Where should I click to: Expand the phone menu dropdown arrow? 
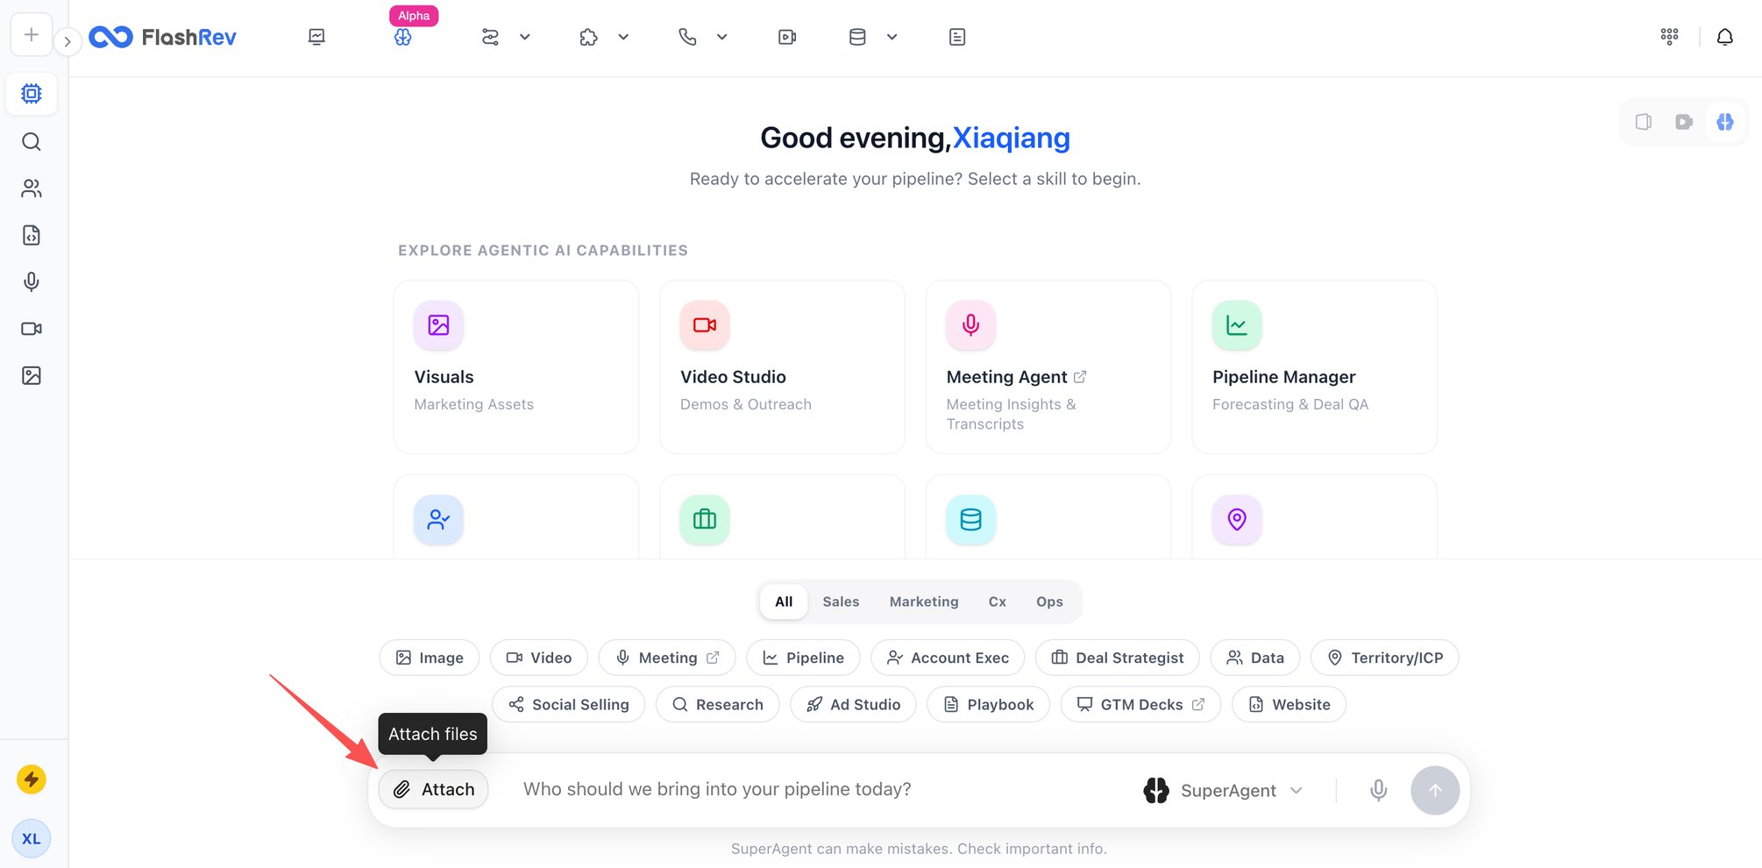click(x=721, y=37)
